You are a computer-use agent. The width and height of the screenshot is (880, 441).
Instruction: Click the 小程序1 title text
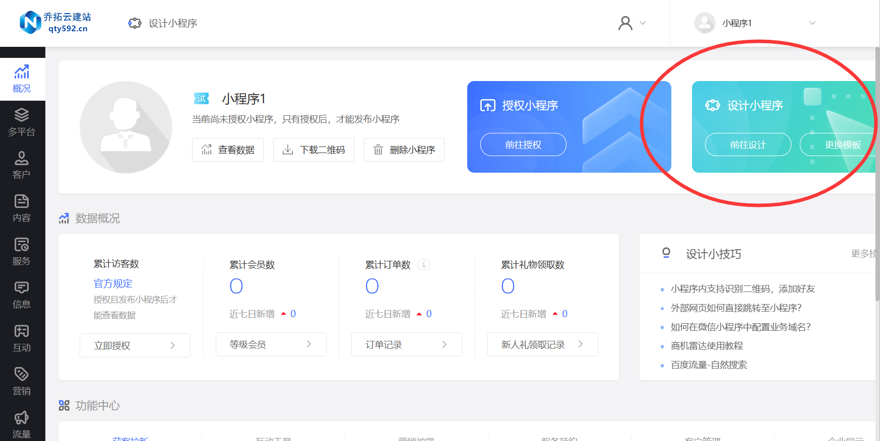(244, 99)
